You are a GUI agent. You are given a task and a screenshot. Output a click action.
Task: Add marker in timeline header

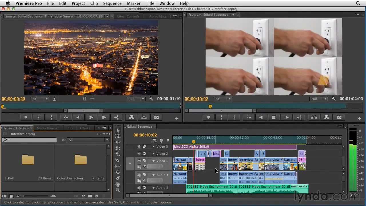(x=168, y=140)
